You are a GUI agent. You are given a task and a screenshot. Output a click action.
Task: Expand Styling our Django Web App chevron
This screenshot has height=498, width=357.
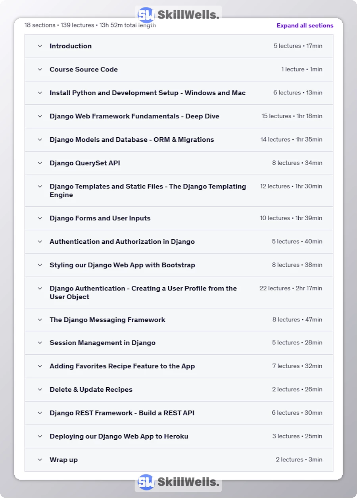[40, 265]
